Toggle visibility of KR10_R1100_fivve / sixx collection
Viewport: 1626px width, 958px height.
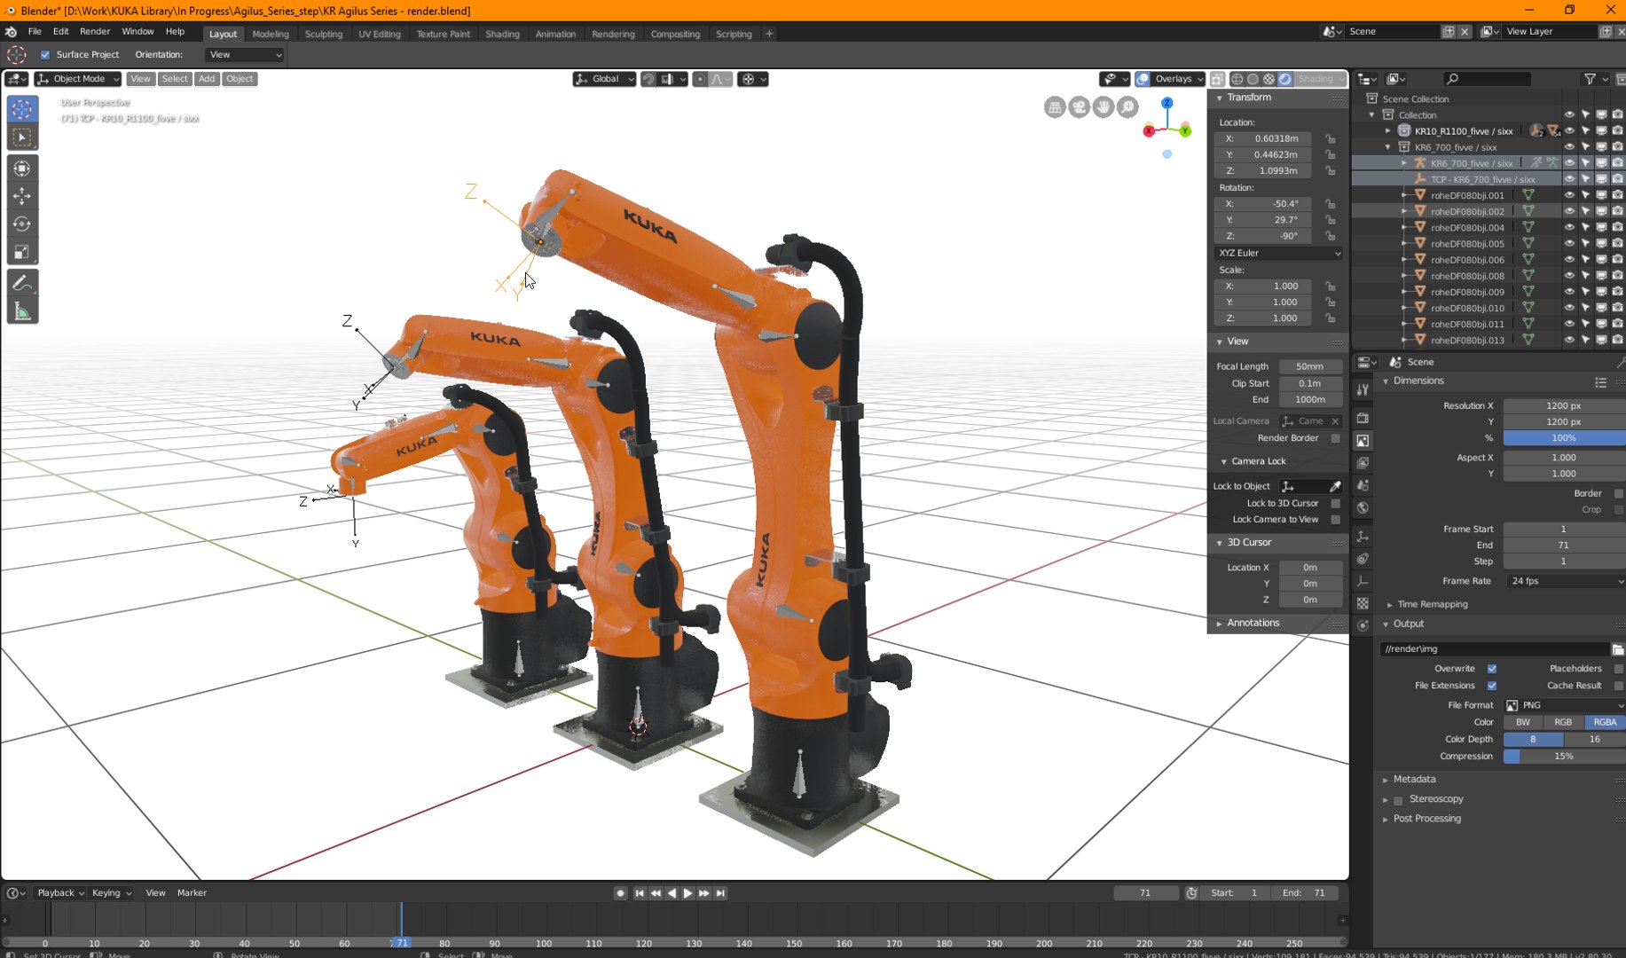click(x=1569, y=131)
